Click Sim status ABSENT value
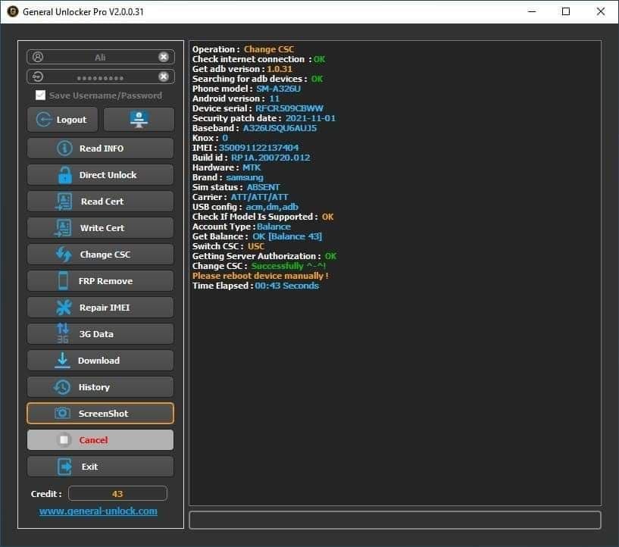This screenshot has width=619, height=547. tap(263, 187)
